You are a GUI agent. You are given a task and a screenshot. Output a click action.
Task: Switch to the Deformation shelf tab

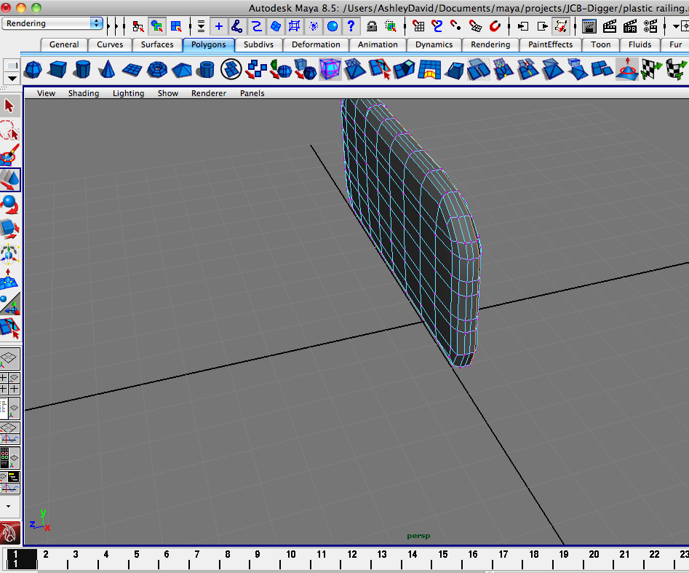coord(316,44)
